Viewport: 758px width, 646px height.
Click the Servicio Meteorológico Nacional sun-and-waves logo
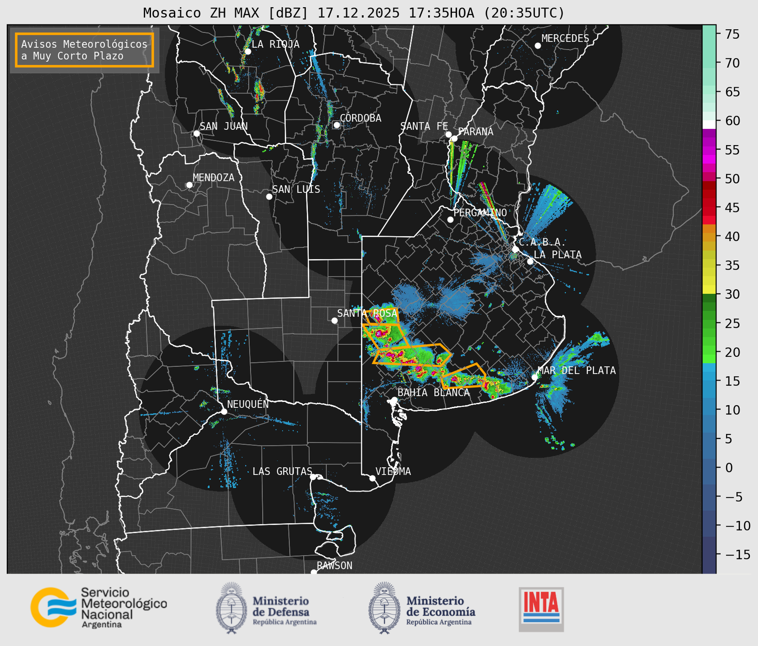point(53,607)
